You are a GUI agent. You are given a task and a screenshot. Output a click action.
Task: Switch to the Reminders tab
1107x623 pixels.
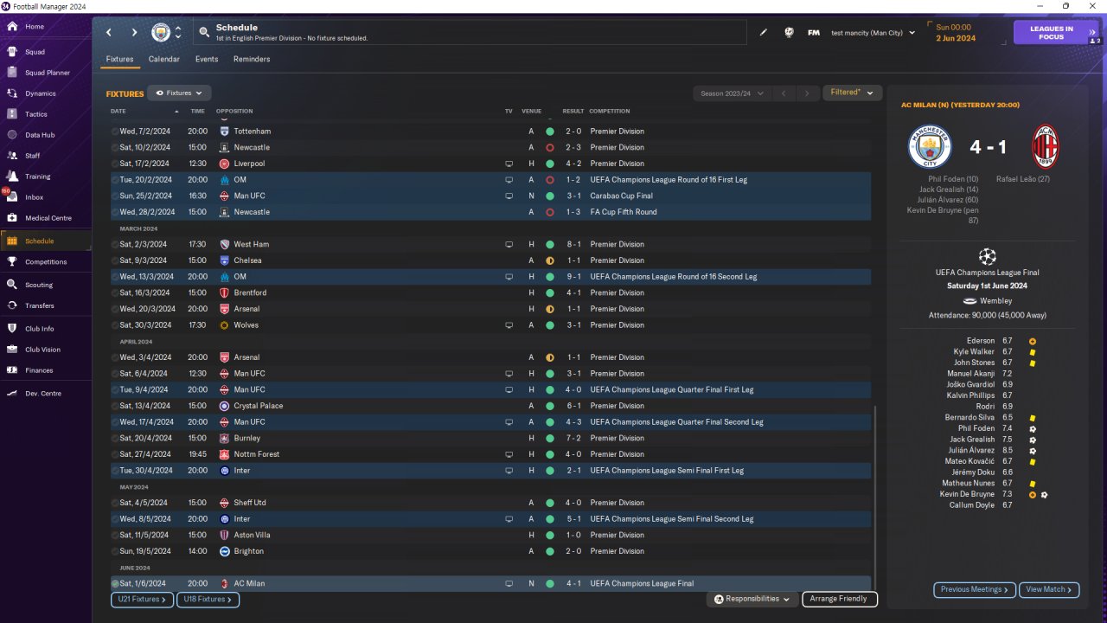[252, 59]
